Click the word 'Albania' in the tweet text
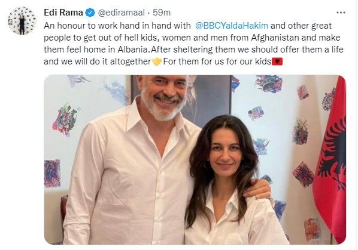Screen dimensions: 358x250 (x=133, y=50)
